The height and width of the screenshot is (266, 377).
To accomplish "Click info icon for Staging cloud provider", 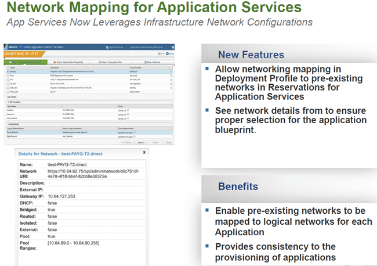I will [171, 73].
